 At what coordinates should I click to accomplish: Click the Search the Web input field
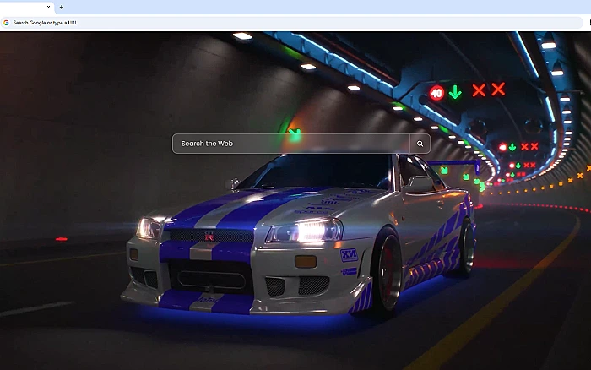pos(291,144)
